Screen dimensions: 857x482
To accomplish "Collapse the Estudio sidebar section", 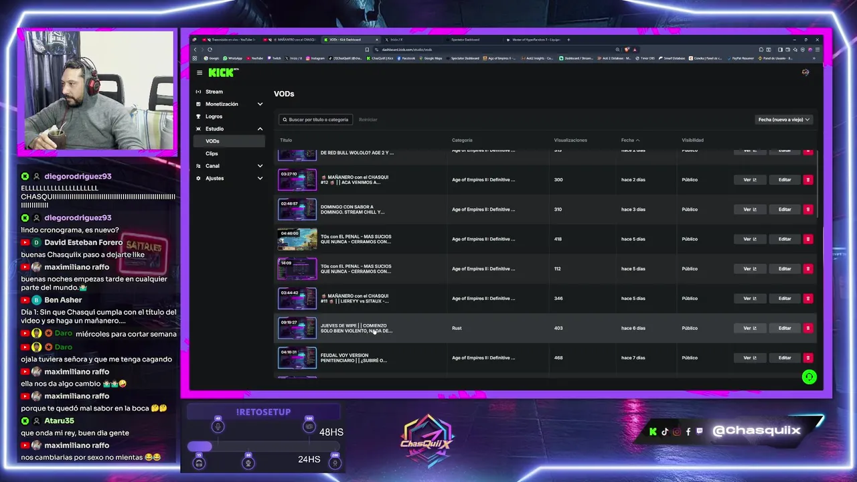I will click(x=260, y=129).
